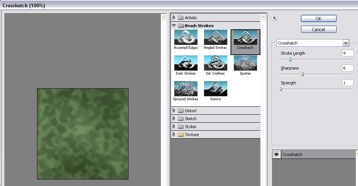This screenshot has width=358, height=186.
Task: Click the Stylize category label
Action: point(190,127)
